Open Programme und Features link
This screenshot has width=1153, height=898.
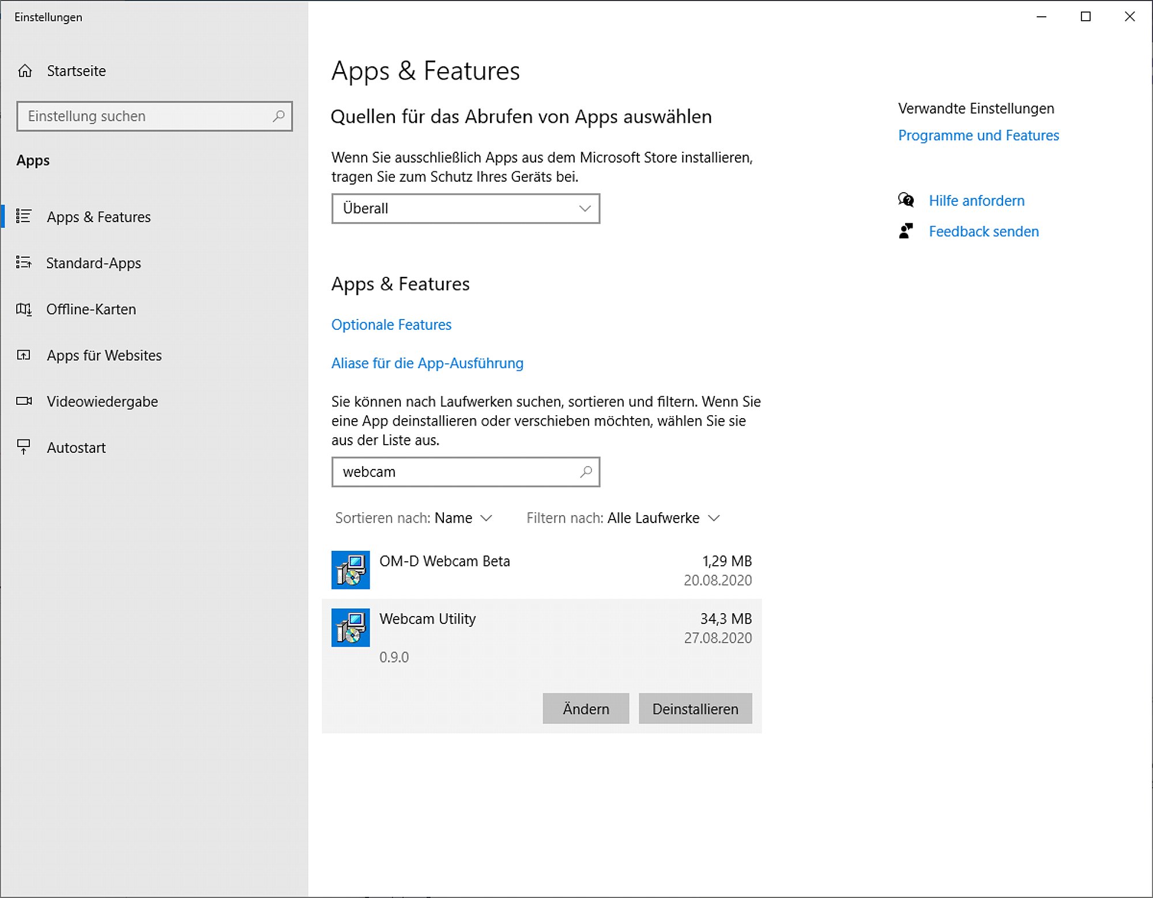tap(978, 136)
